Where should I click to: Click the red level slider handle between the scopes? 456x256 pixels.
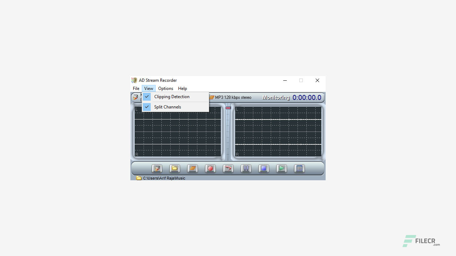point(228,108)
